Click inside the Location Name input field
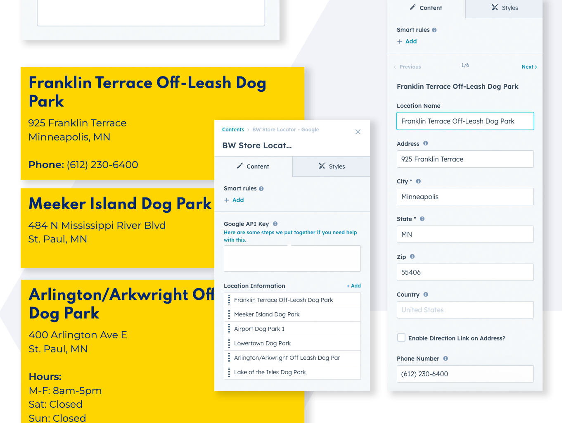 click(465, 121)
